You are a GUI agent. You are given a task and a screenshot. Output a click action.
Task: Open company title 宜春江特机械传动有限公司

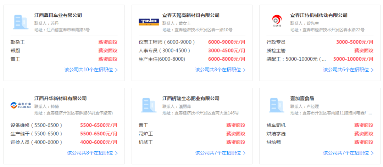click(319, 15)
